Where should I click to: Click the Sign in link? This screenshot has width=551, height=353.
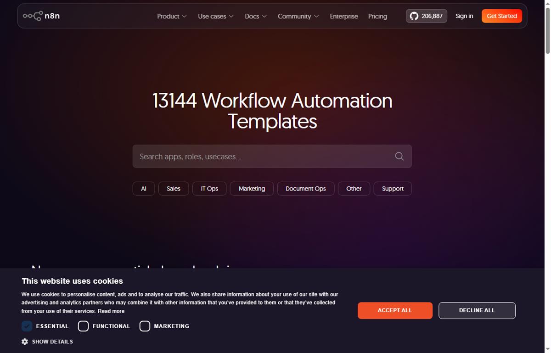pyautogui.click(x=464, y=16)
